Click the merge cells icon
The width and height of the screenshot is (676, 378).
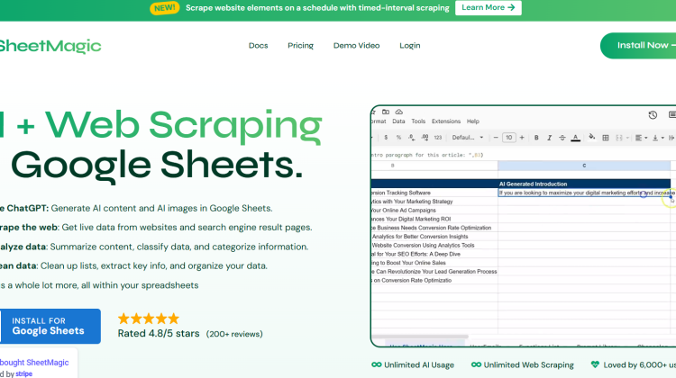619,138
